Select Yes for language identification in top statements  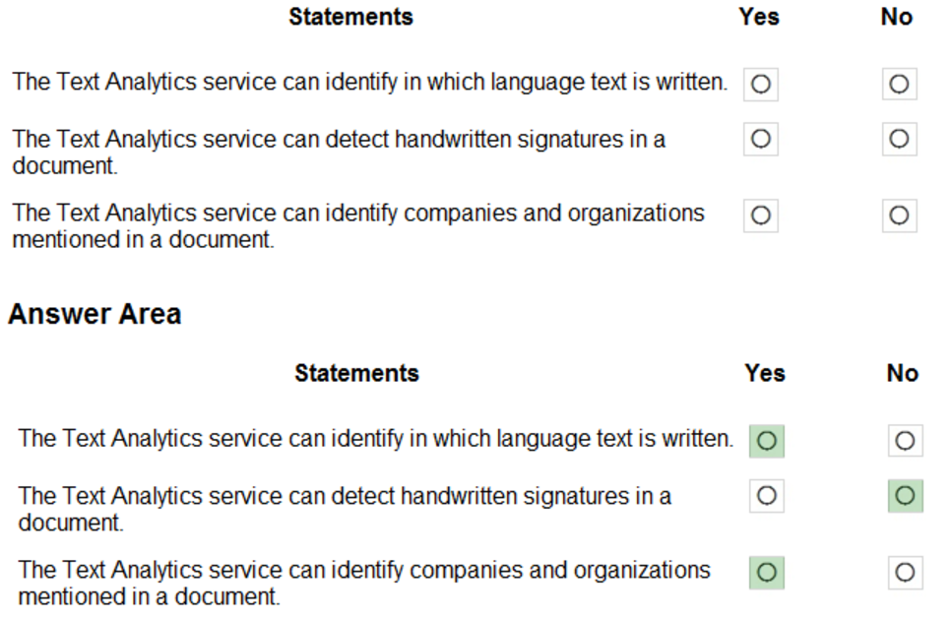[x=760, y=85]
